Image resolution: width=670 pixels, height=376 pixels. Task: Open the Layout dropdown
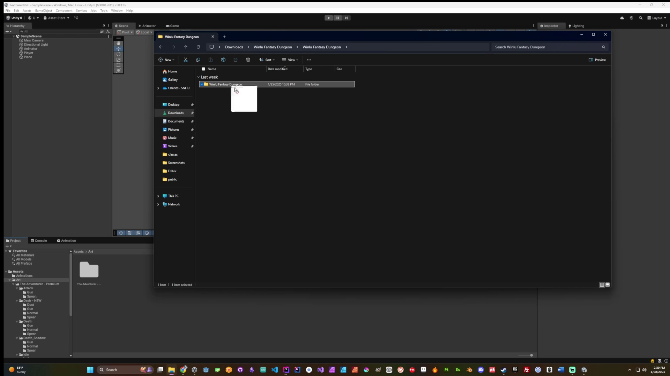(657, 18)
